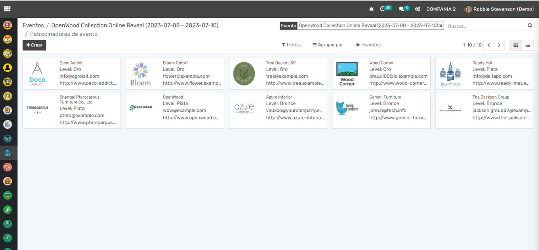Open Robbie Stevenson user menu

coord(499,9)
